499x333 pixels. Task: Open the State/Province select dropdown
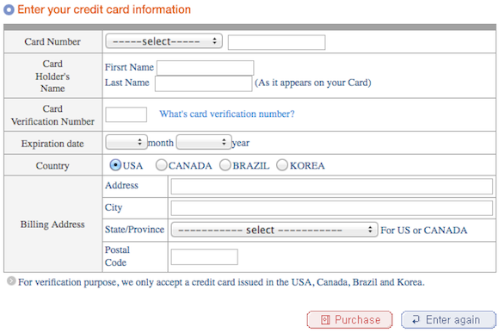[x=274, y=230]
